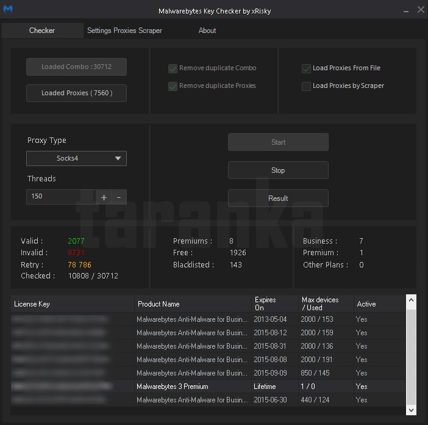Click the Retry count 78 786
The height and width of the screenshot is (425, 428).
pyautogui.click(x=79, y=264)
